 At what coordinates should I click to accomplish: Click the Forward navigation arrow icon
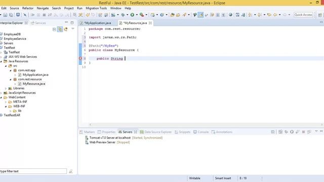coord(285,15)
